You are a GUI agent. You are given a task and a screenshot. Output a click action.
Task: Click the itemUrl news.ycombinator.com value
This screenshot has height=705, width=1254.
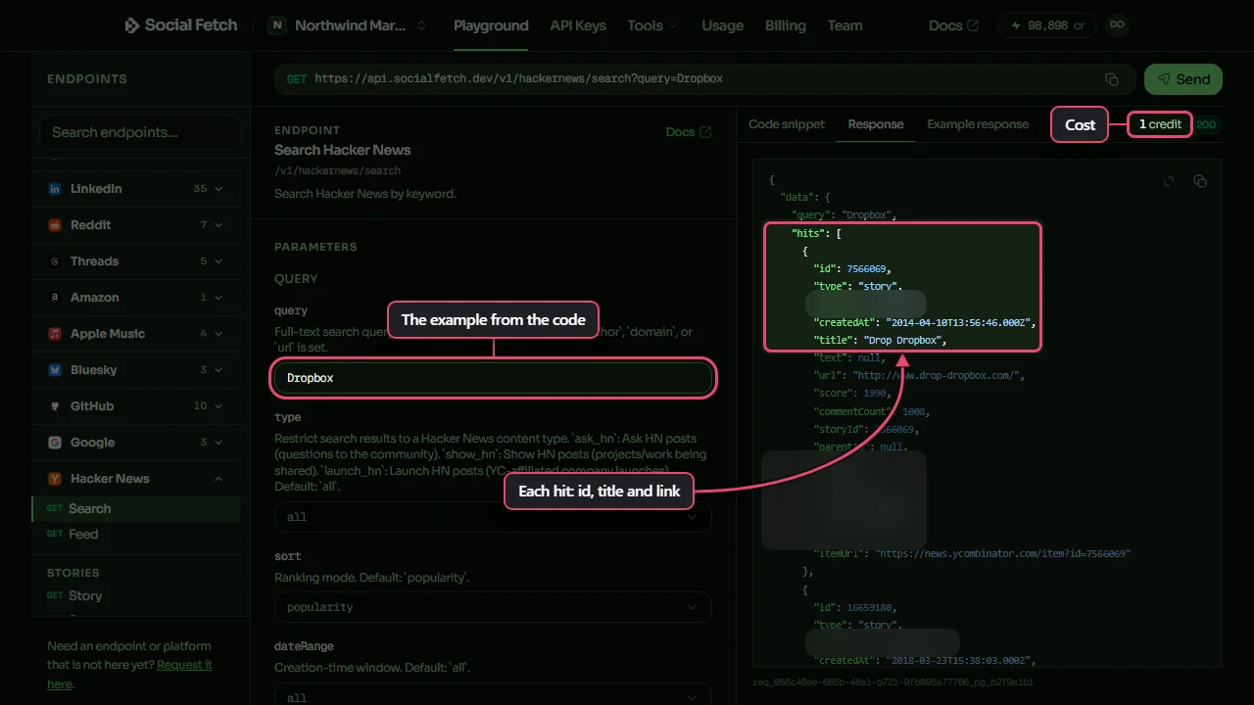(x=1003, y=554)
